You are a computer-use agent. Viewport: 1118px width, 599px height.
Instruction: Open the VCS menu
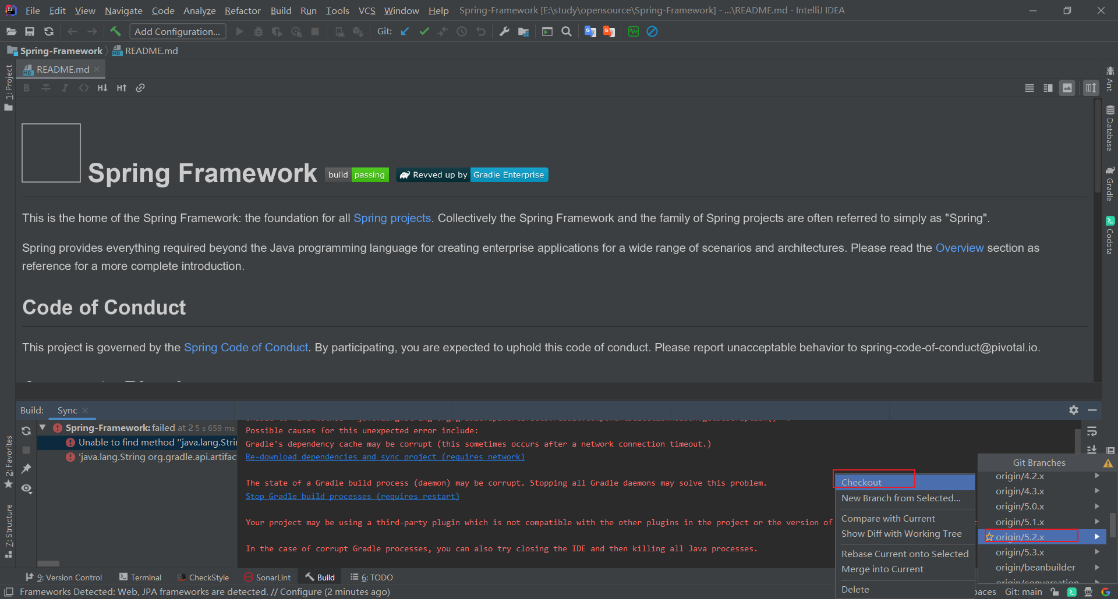[367, 10]
